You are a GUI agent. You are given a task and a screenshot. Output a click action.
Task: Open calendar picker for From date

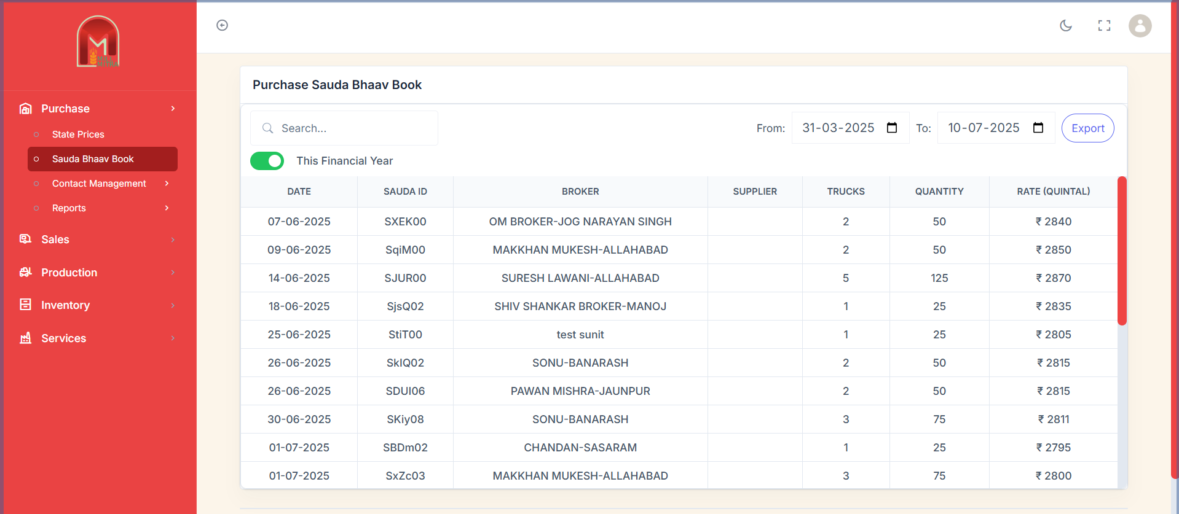pos(892,128)
